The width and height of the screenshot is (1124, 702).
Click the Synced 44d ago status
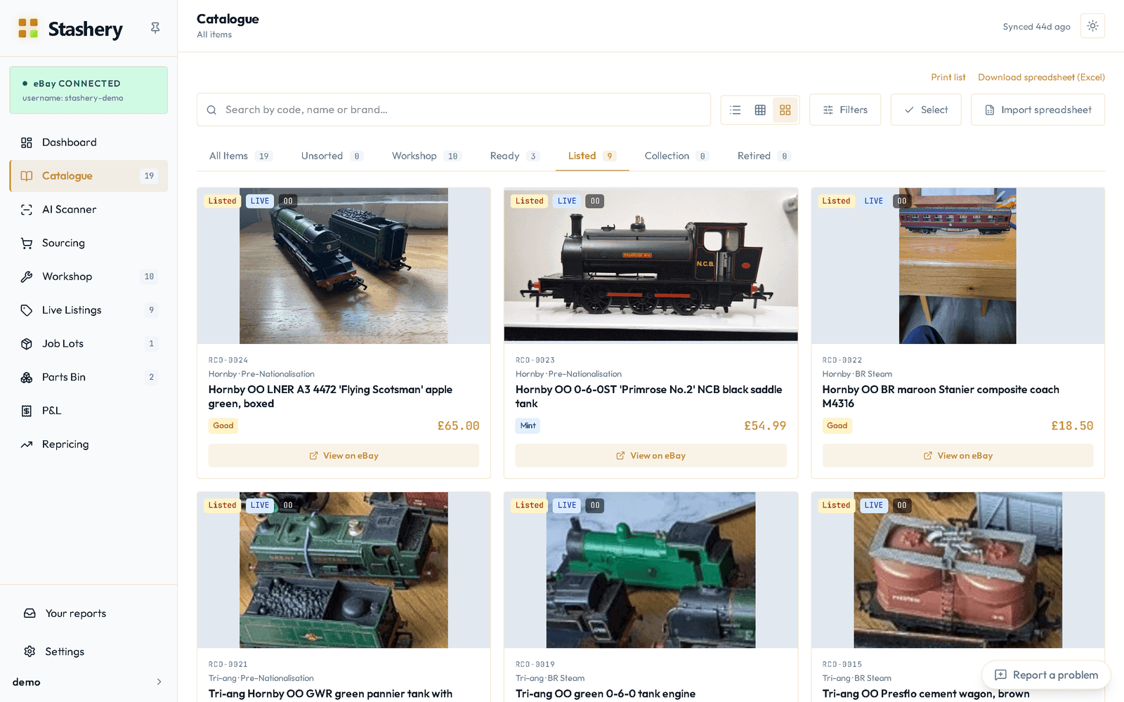coord(1036,27)
